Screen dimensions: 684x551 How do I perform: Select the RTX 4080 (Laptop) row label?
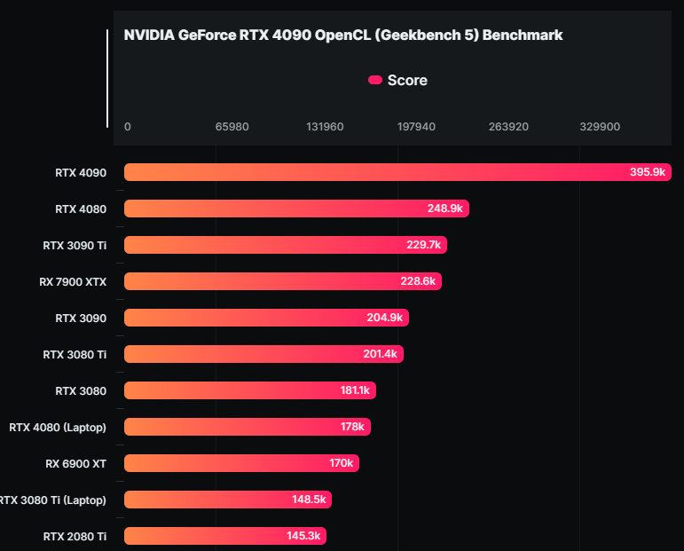click(x=58, y=427)
